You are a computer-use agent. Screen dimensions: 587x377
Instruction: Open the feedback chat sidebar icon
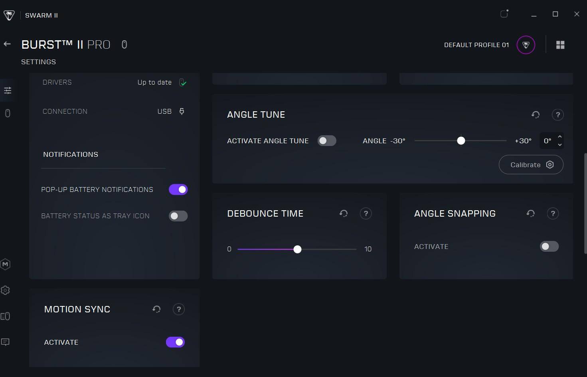click(5, 342)
